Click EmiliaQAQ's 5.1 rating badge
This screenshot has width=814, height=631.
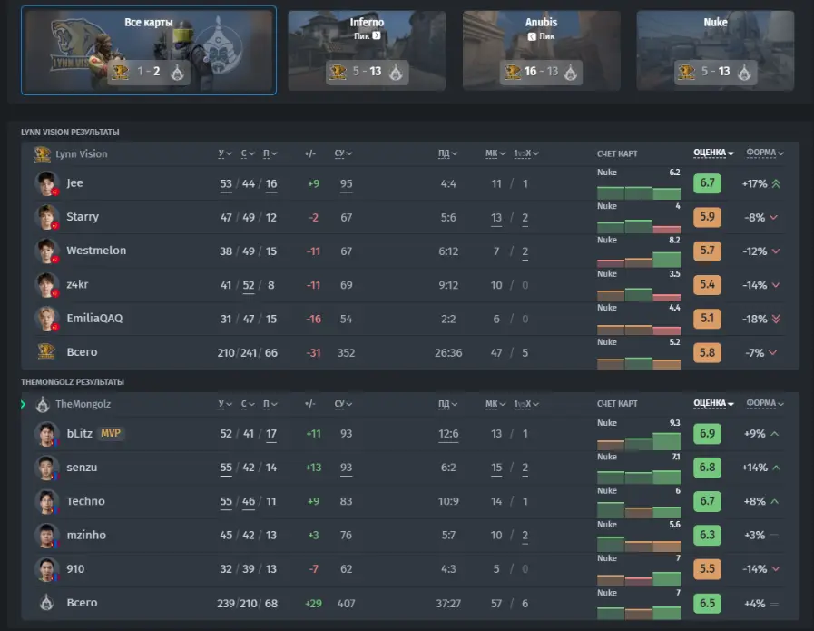pyautogui.click(x=707, y=318)
